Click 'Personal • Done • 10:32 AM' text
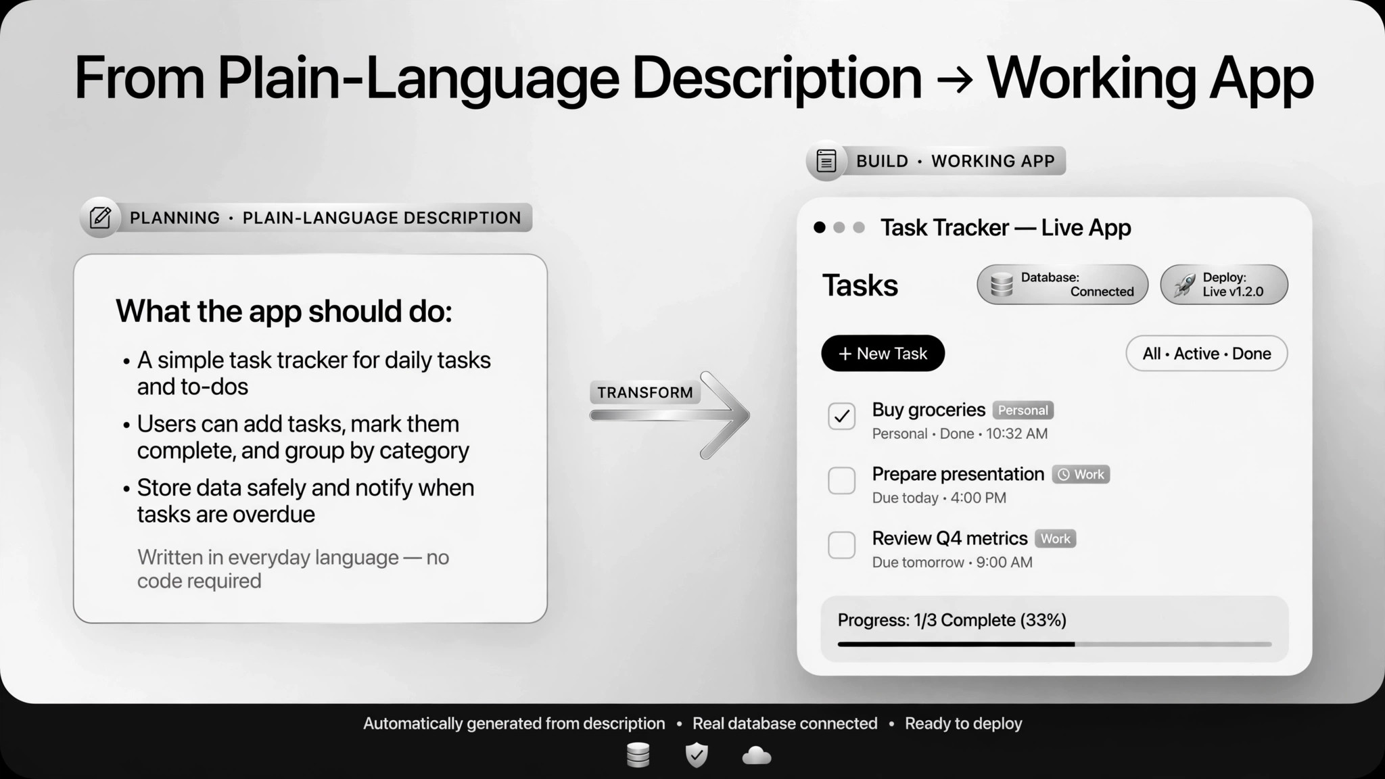Image resolution: width=1385 pixels, height=779 pixels. click(x=960, y=433)
